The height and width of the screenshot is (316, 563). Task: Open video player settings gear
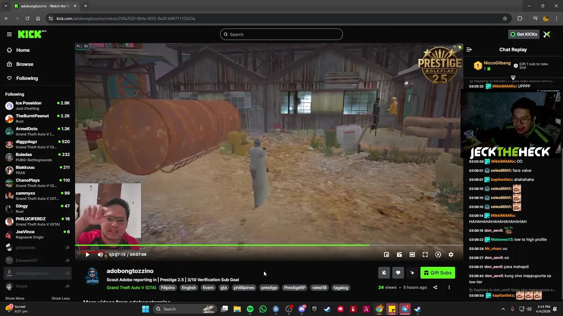tap(451, 255)
